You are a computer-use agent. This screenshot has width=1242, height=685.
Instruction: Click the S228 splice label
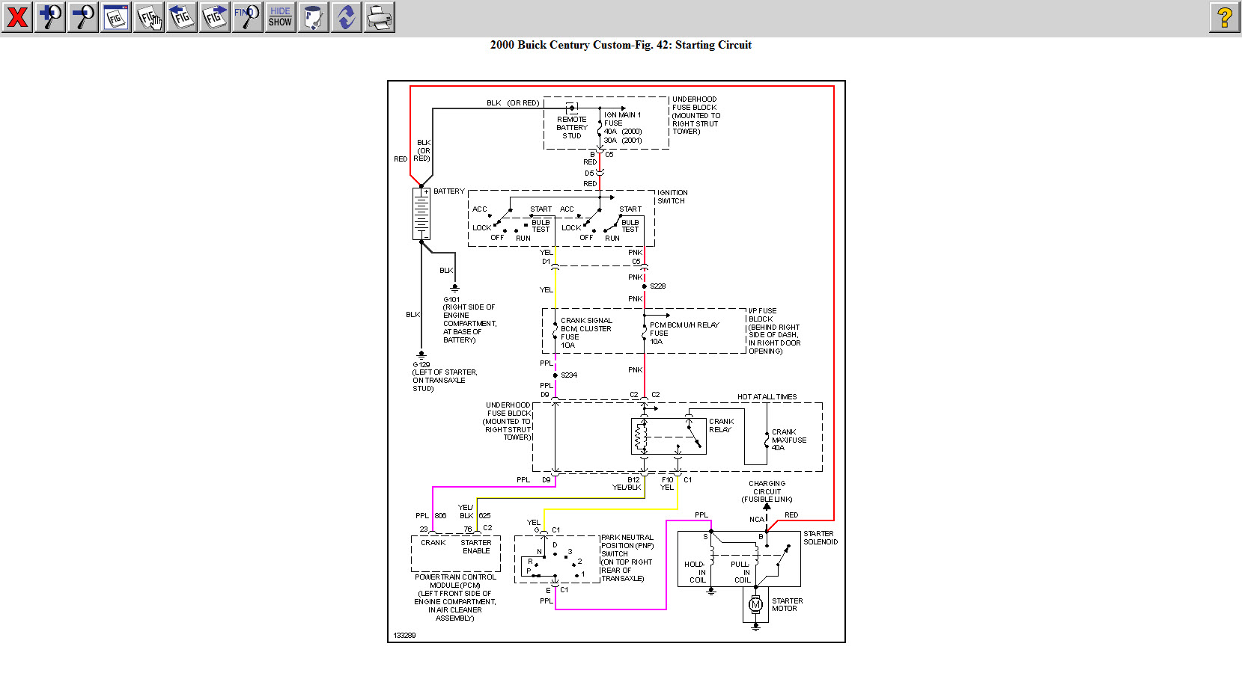657,286
